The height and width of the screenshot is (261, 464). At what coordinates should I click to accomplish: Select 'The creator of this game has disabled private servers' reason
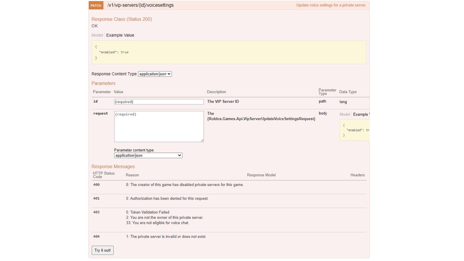(185, 185)
